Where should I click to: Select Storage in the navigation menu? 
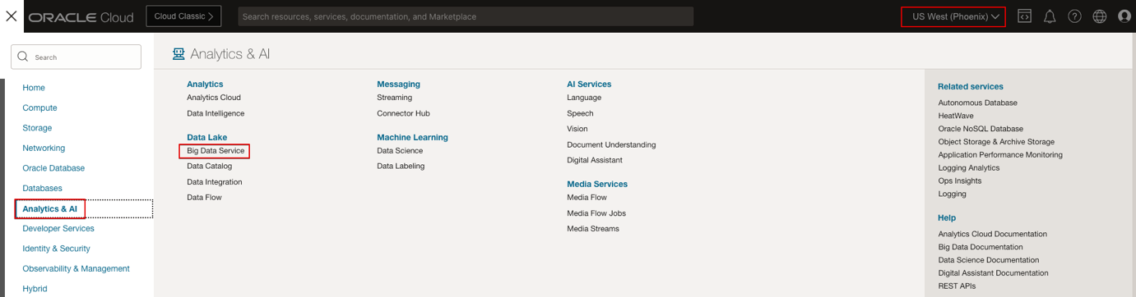tap(37, 128)
